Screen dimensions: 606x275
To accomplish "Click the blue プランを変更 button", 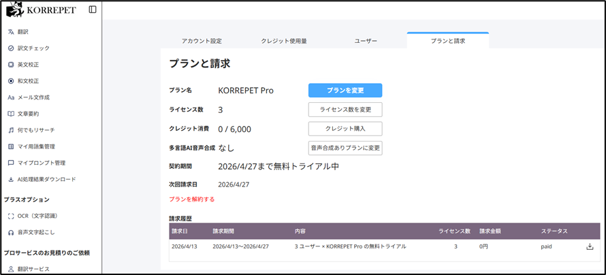I will coord(345,91).
